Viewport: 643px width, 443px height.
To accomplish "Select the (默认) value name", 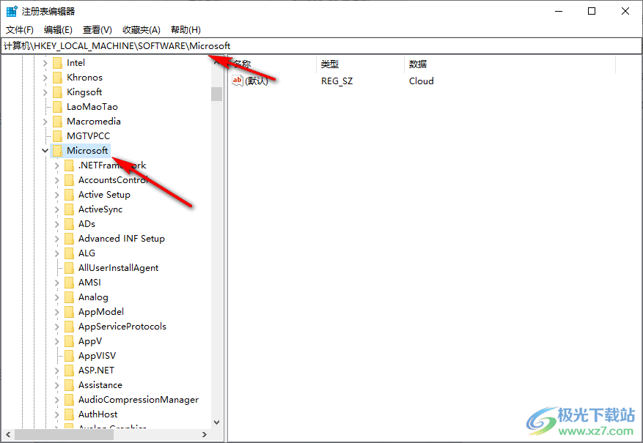I will [x=257, y=81].
